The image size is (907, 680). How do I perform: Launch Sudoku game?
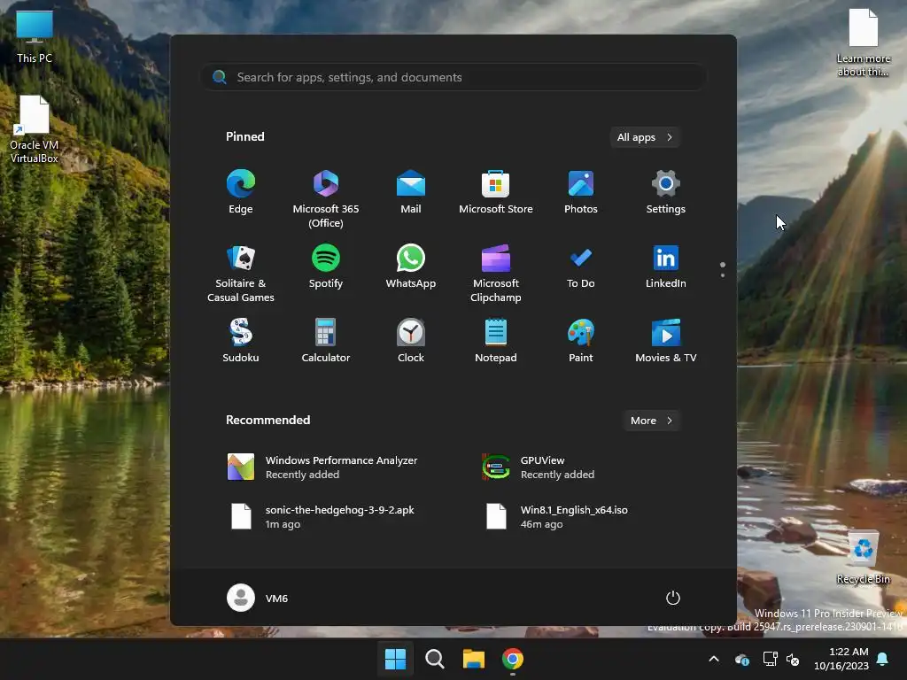[x=241, y=341]
